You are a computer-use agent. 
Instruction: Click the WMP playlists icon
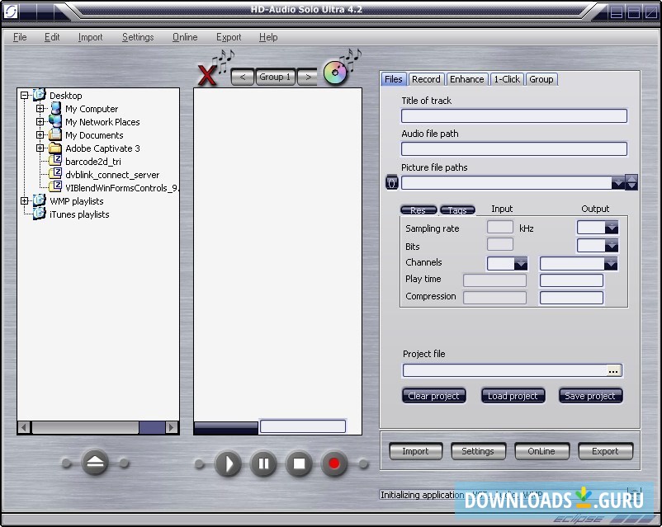pyautogui.click(x=40, y=200)
